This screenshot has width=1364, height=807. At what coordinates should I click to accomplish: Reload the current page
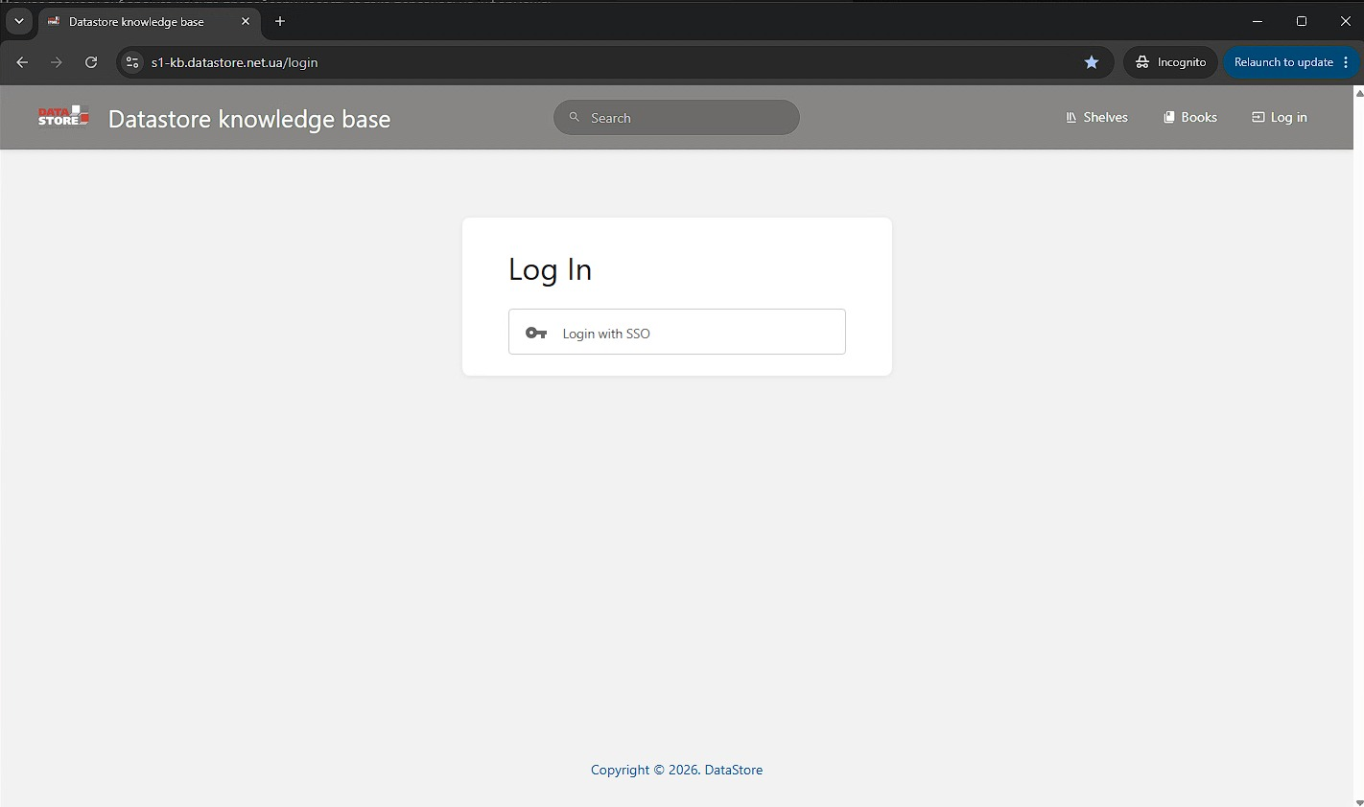tap(91, 62)
